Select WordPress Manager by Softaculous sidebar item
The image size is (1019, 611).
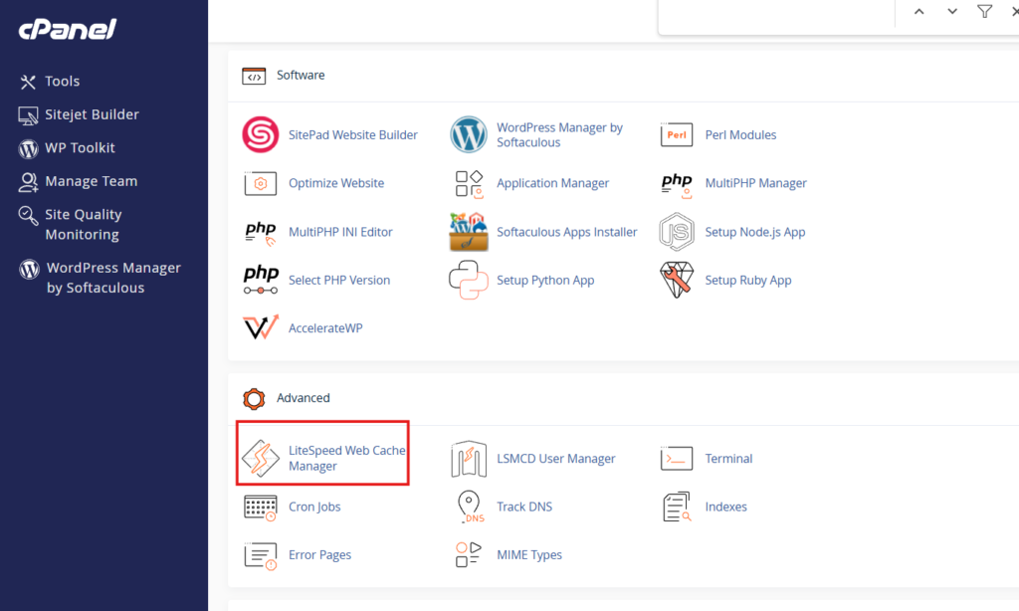113,278
